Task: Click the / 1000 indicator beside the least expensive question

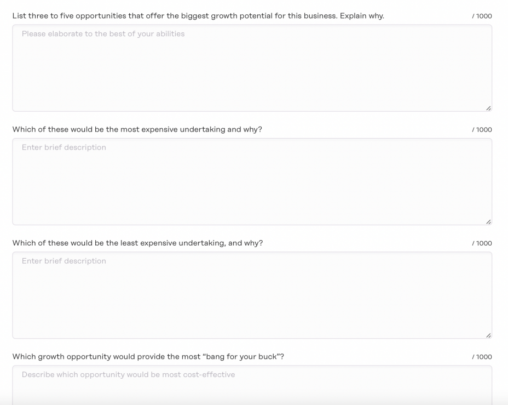Action: click(482, 243)
